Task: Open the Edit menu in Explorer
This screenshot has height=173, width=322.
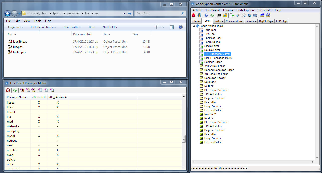Action: click(x=17, y=21)
